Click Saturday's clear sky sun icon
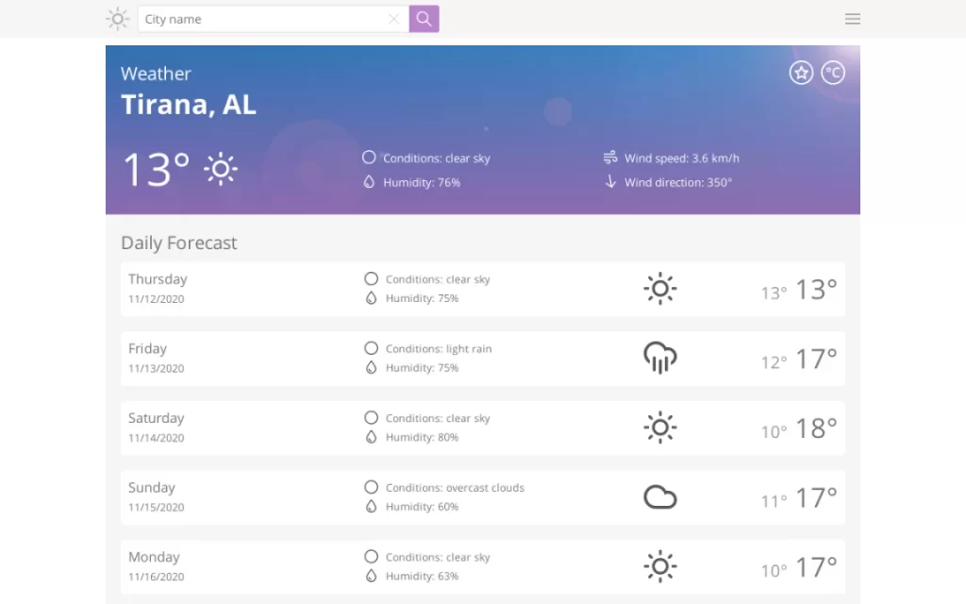The image size is (966, 604). click(x=659, y=428)
